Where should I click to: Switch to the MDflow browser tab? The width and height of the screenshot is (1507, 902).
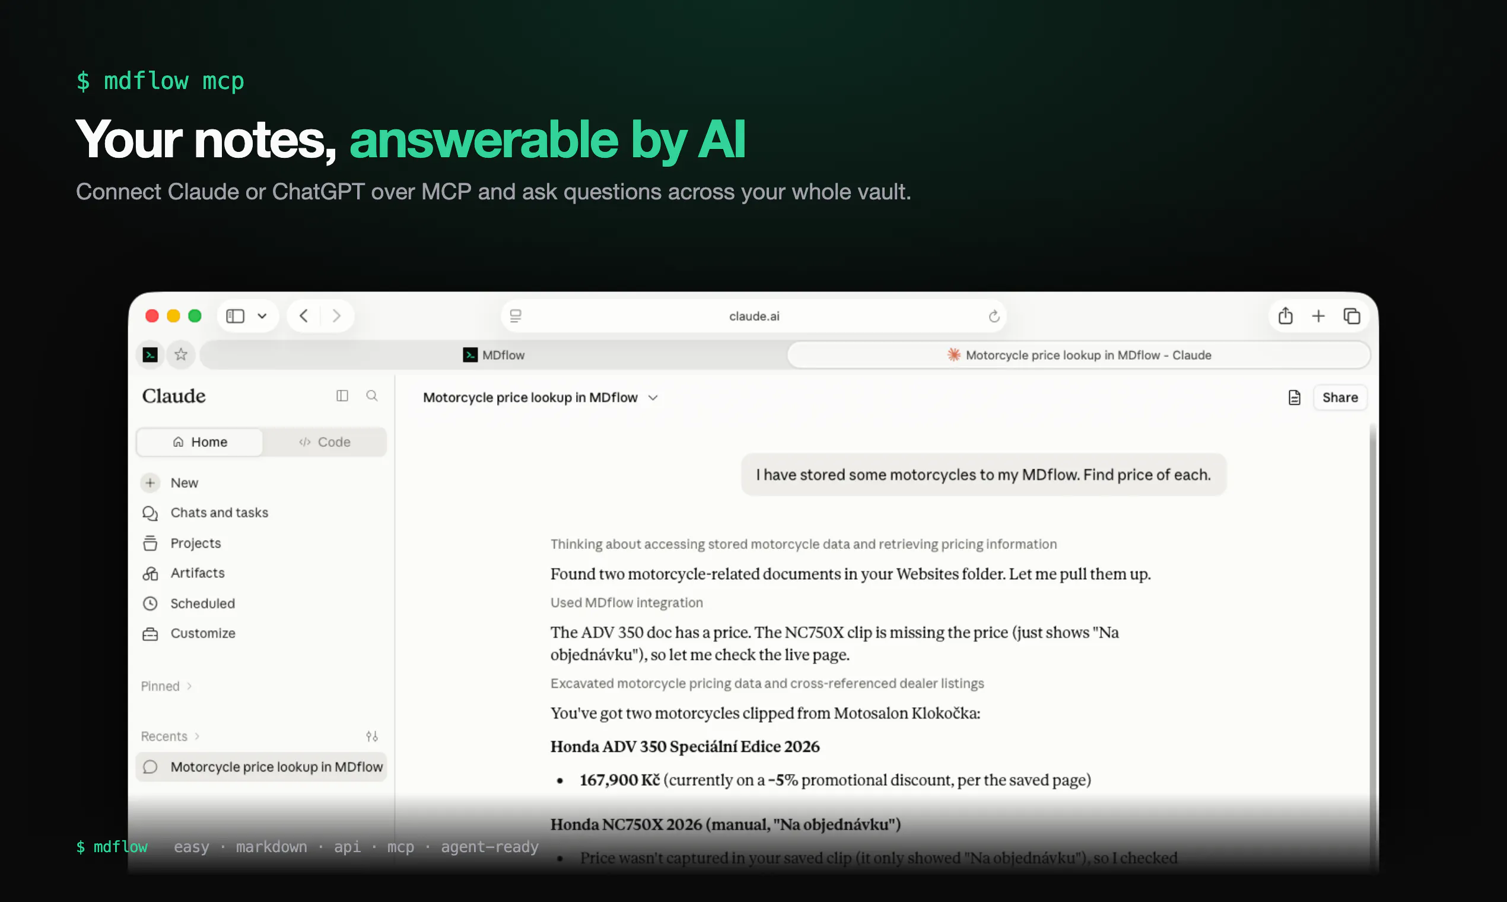tap(494, 355)
